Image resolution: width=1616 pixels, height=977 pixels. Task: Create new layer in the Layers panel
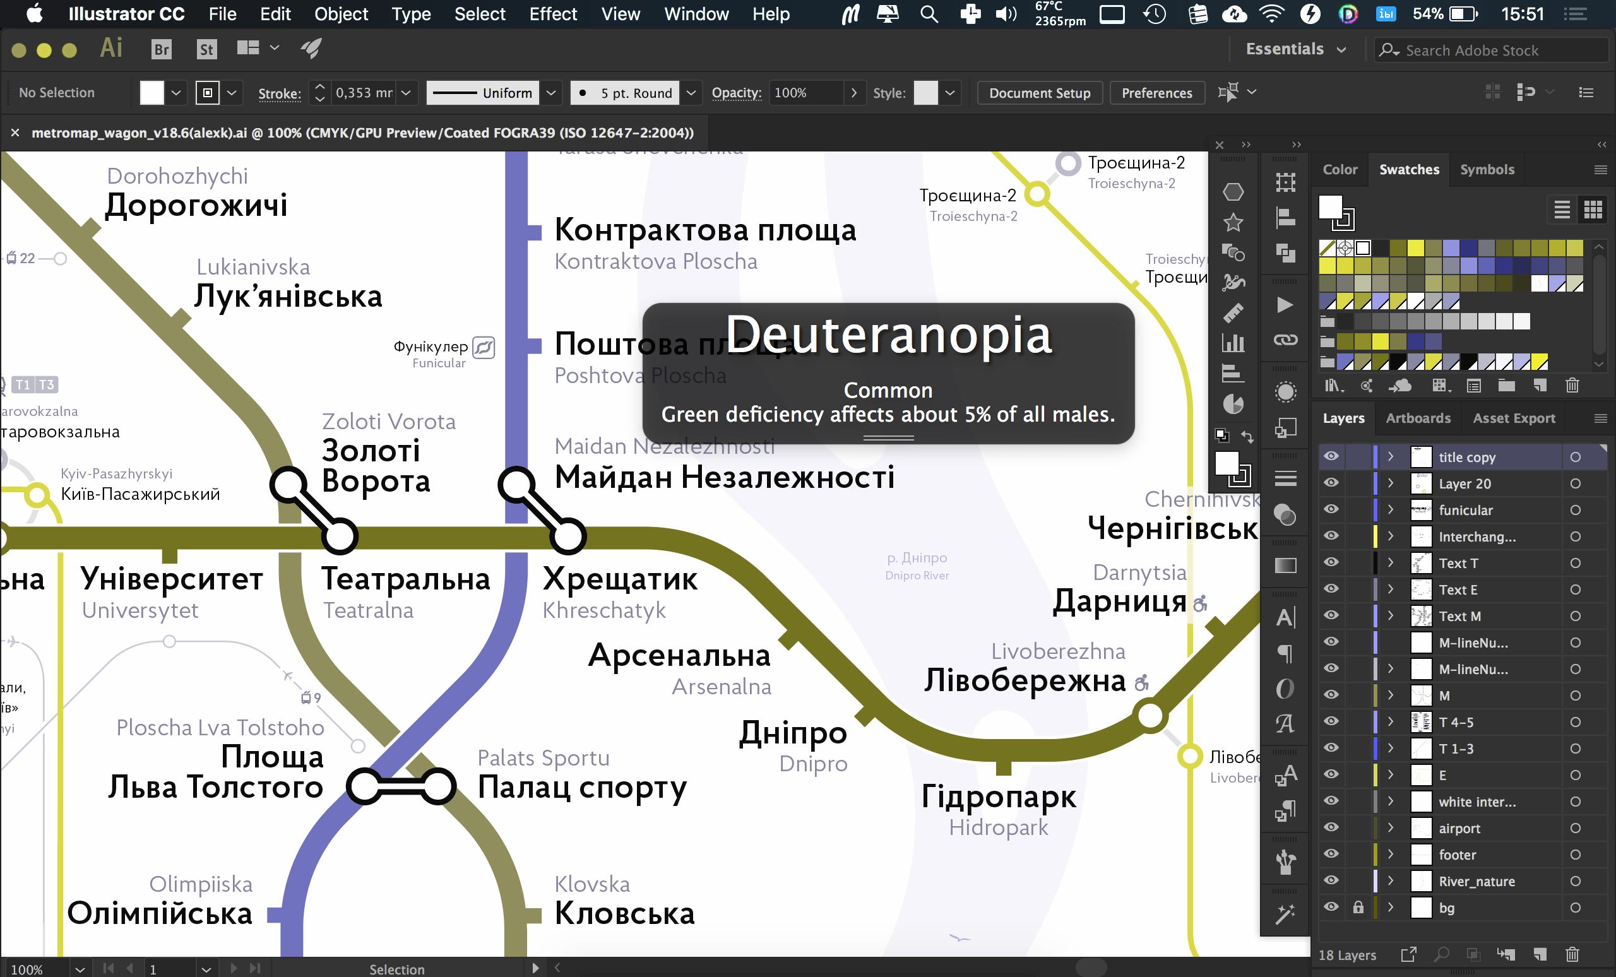pos(1540,955)
